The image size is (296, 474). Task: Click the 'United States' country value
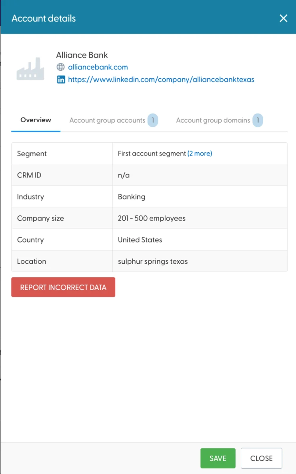[140, 240]
